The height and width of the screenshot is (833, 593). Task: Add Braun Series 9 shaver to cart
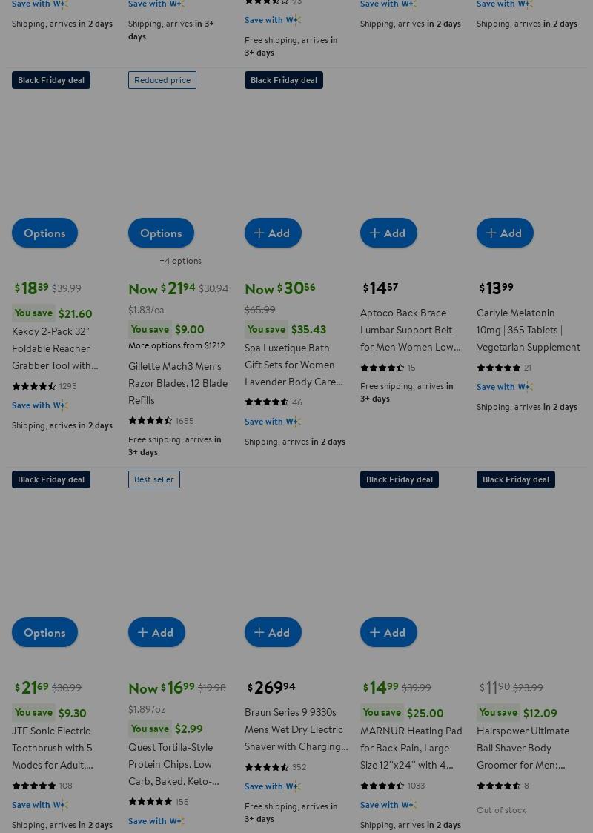tap(273, 632)
